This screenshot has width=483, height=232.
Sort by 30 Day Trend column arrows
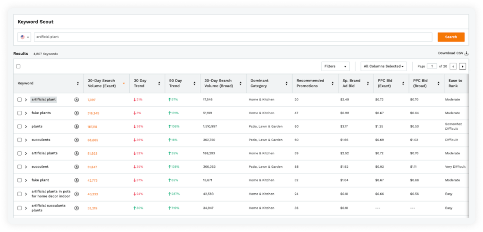pos(159,83)
